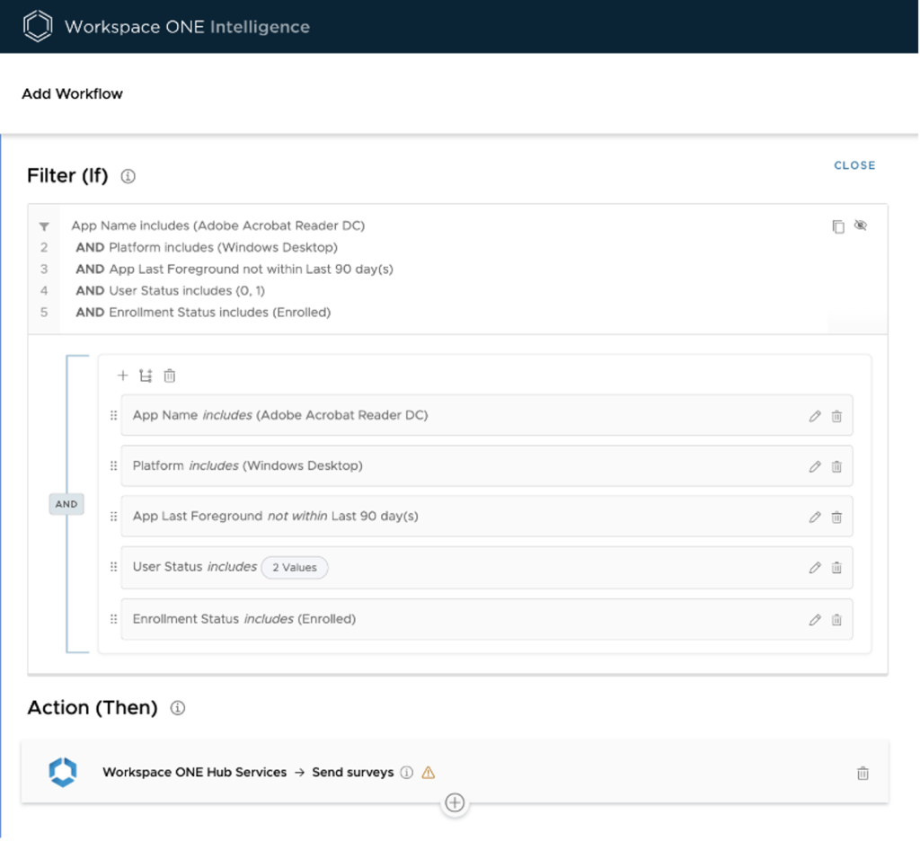Copy the filter query text
This screenshot has height=841, width=920.
point(838,226)
